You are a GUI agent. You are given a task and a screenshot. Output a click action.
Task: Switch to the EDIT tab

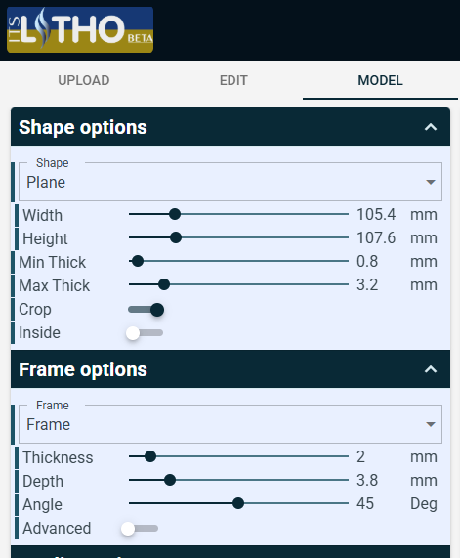pos(233,80)
